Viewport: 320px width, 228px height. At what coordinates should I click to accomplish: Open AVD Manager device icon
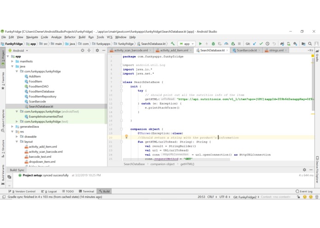[289, 43]
